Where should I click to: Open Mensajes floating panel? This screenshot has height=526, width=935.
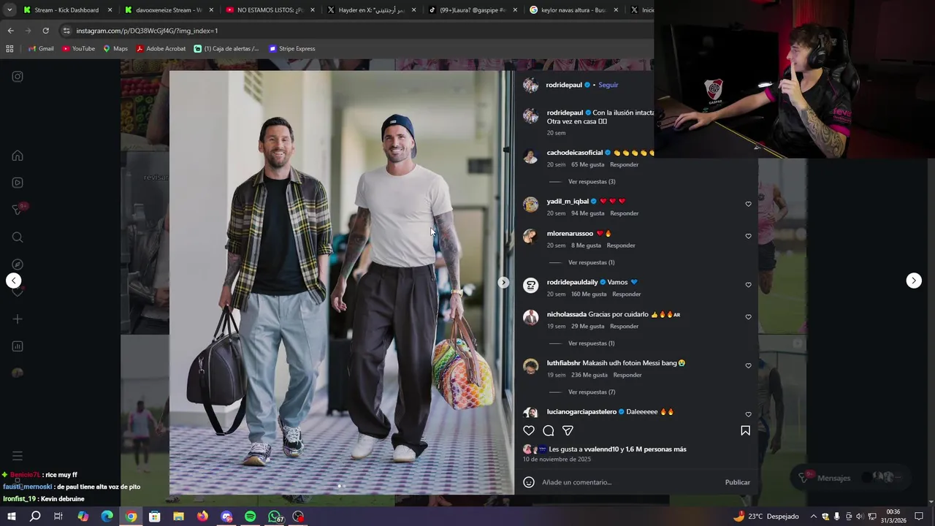(852, 478)
